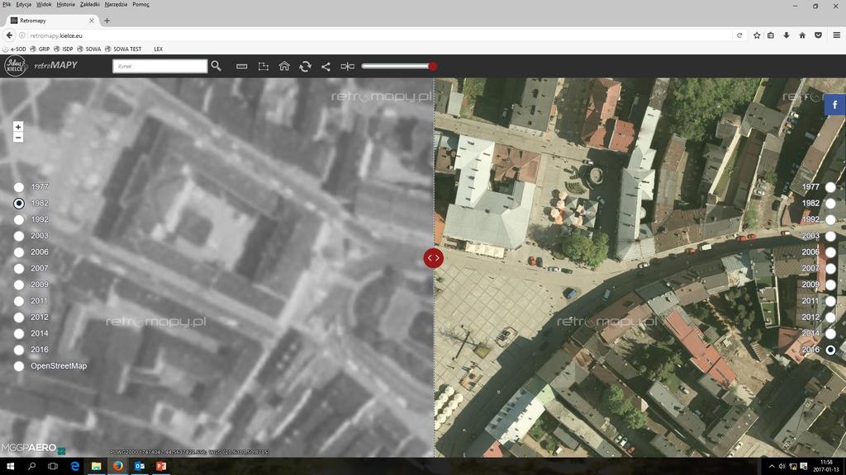Open the Pomoc menu
846x475 pixels.
click(x=140, y=4)
